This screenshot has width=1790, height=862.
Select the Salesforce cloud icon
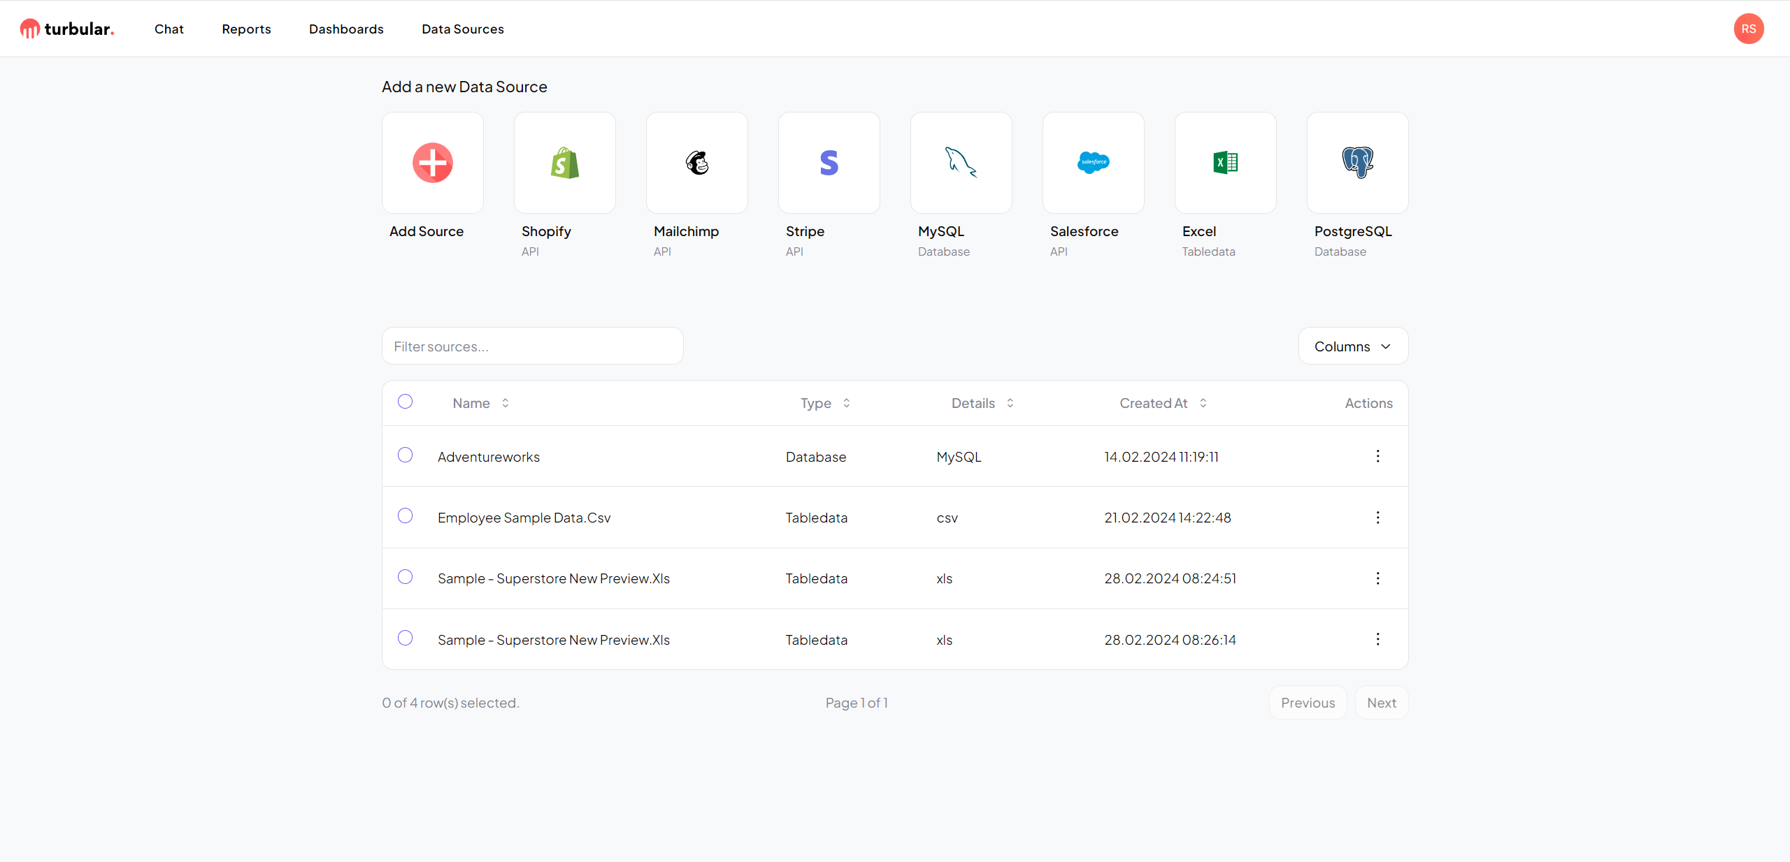1094,163
